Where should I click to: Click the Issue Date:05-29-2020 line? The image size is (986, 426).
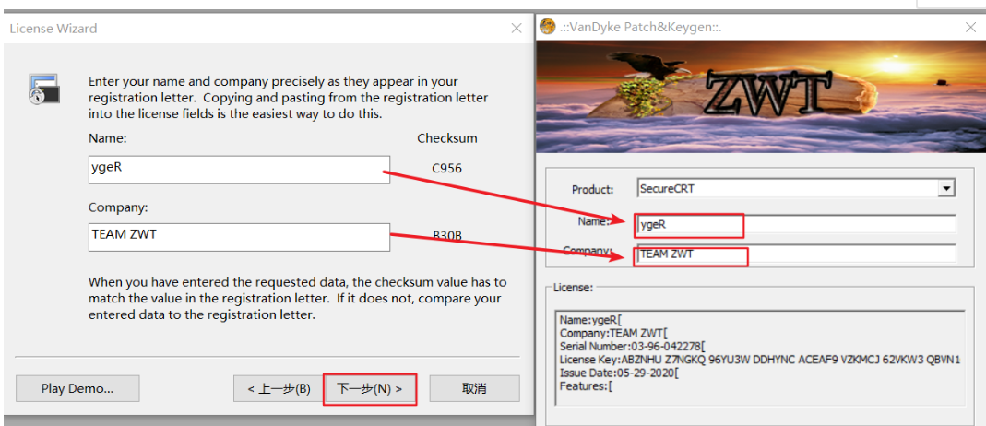coord(619,373)
